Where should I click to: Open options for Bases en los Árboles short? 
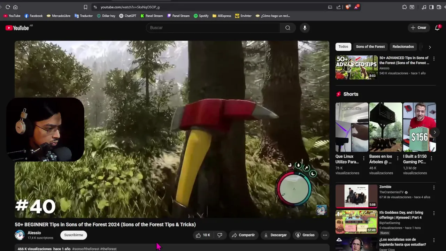coord(398,158)
